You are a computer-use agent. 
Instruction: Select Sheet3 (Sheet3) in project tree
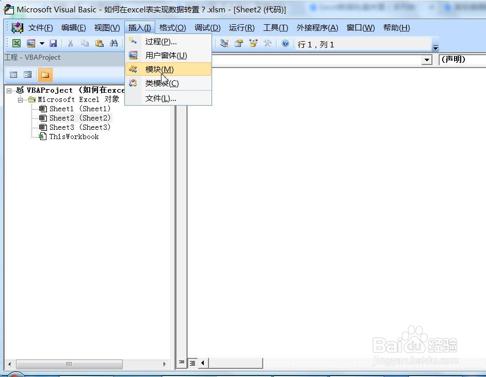79,128
